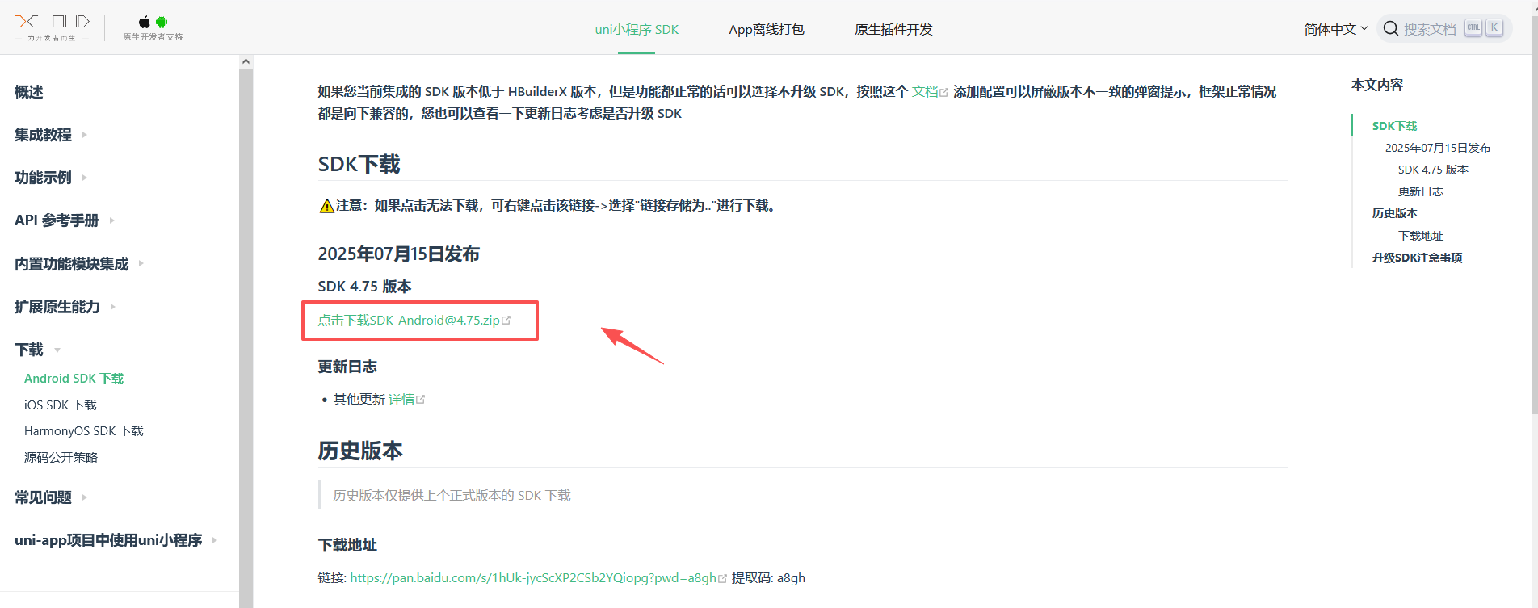The width and height of the screenshot is (1538, 608).
Task: Select iOS SDK 下载 in sidebar
Action: tap(61, 405)
